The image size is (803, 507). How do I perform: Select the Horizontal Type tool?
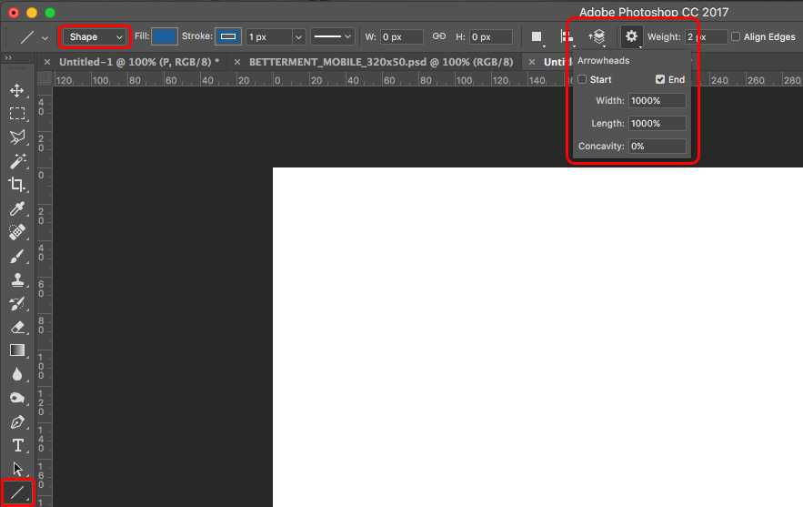(16, 446)
